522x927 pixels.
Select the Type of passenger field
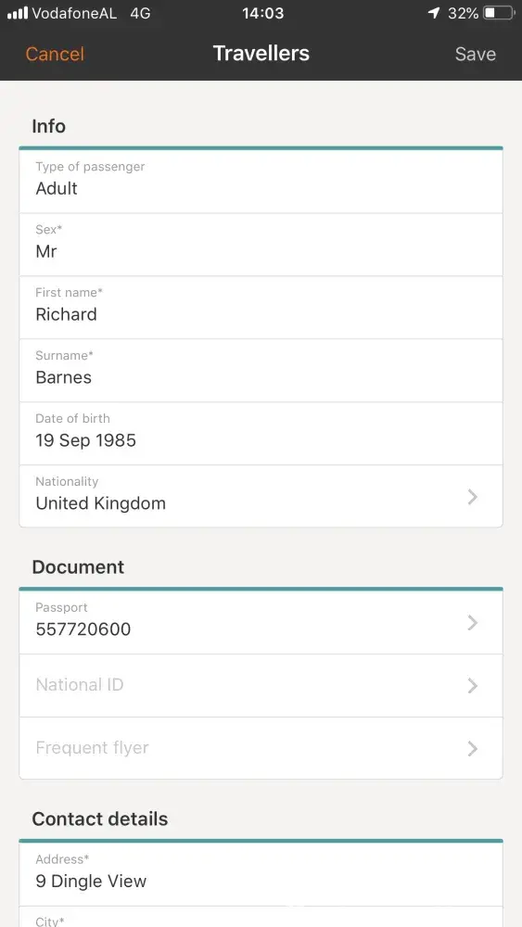point(261,182)
